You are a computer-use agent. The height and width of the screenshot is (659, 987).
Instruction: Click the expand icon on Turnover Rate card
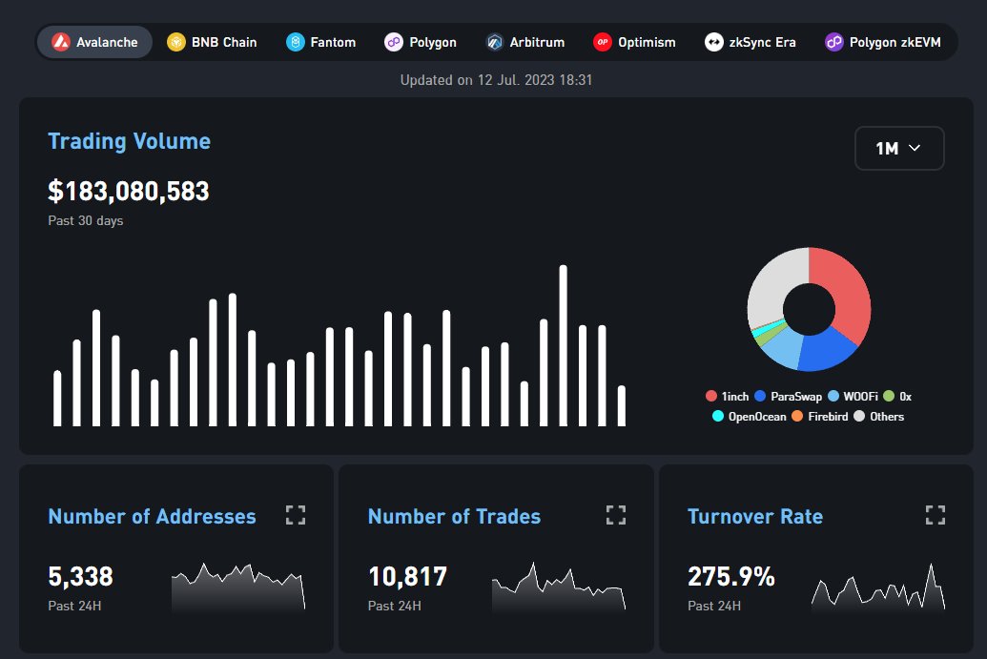tap(935, 514)
